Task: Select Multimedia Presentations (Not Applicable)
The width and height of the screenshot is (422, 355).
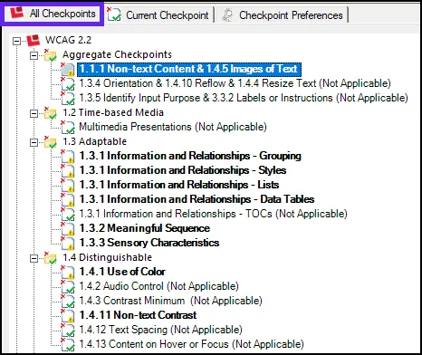Action: coord(173,127)
